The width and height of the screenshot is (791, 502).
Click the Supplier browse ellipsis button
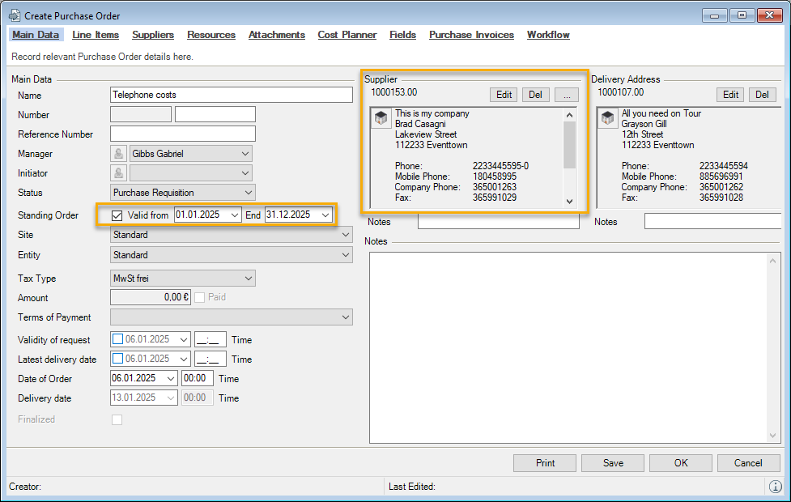click(x=567, y=95)
